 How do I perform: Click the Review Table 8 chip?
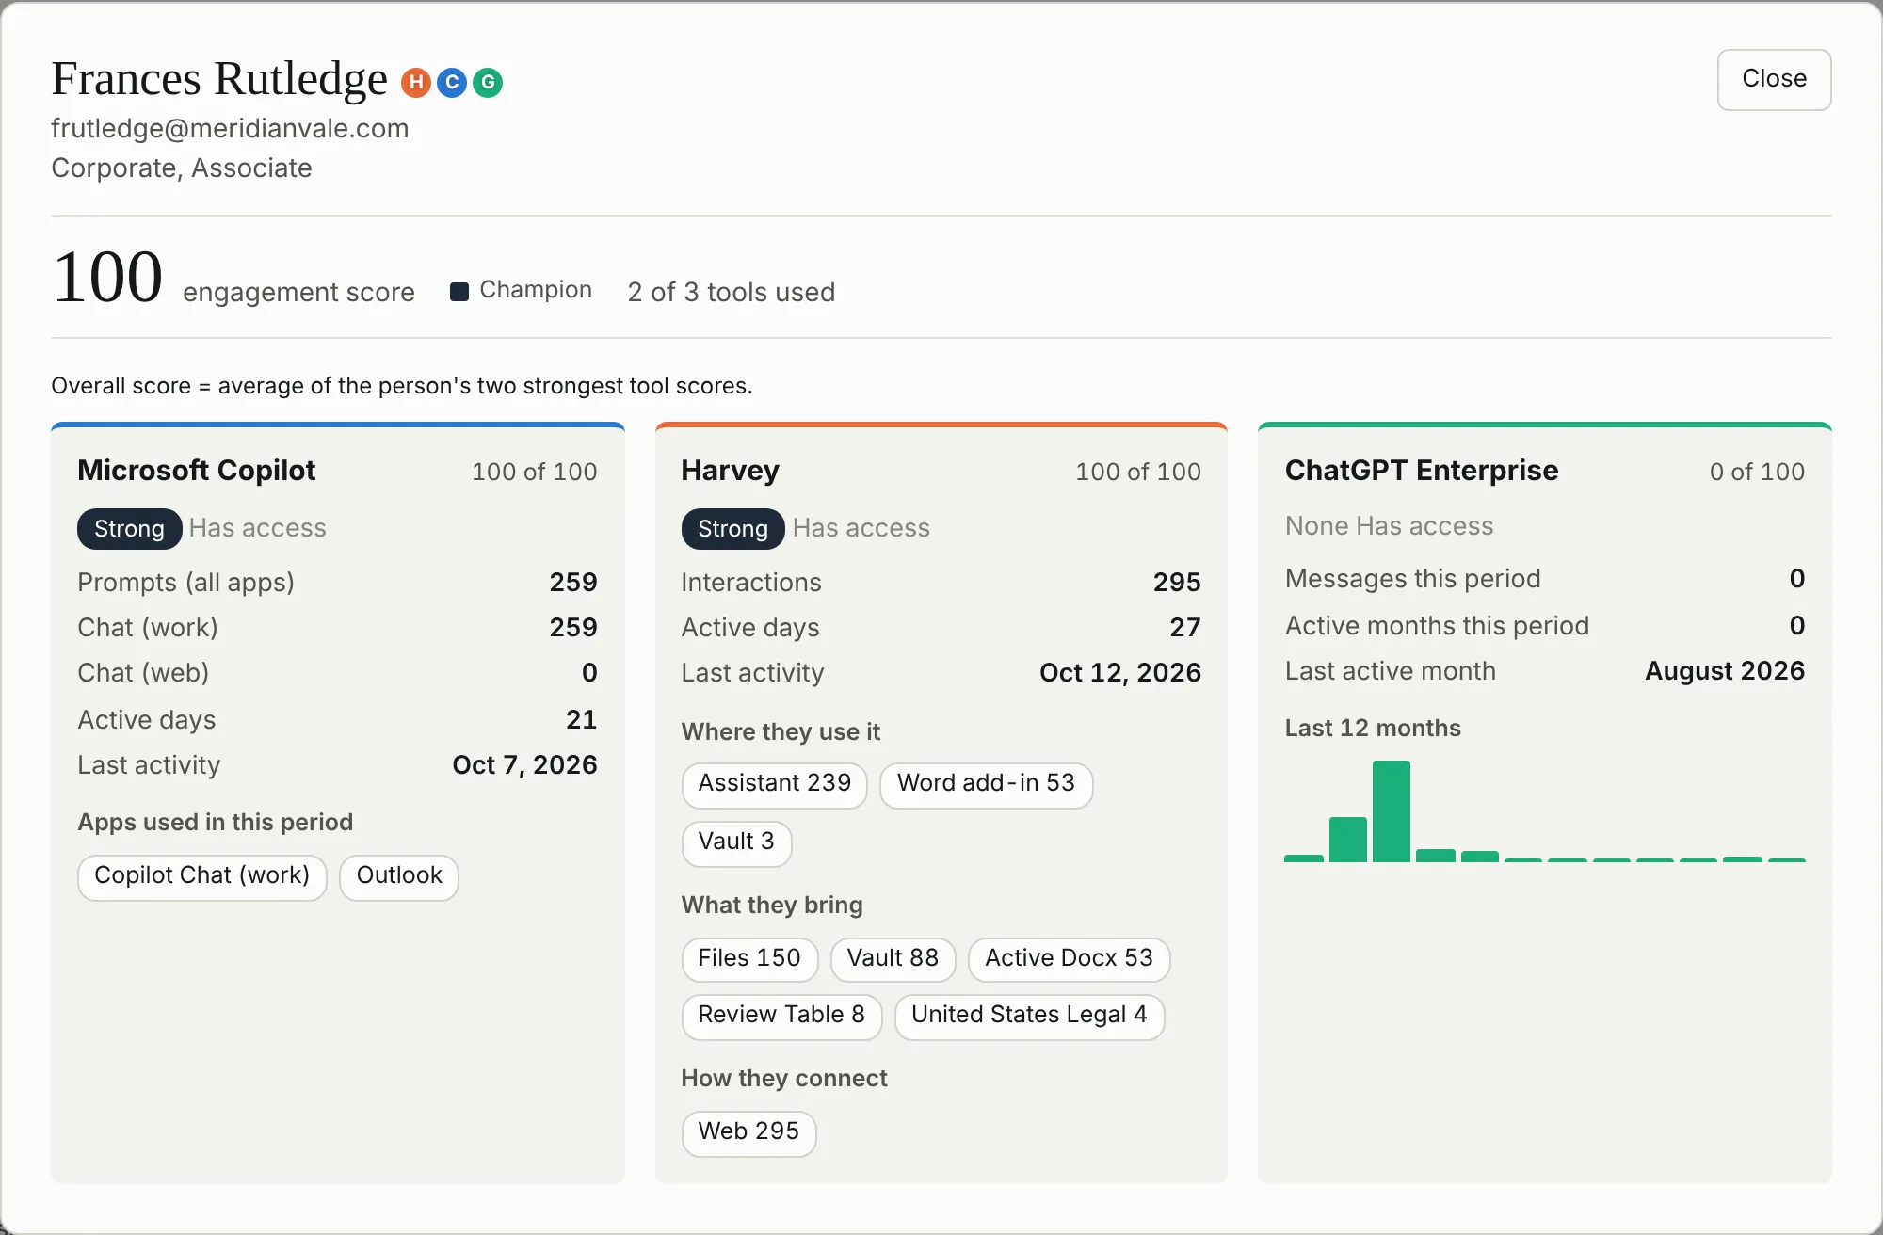(x=781, y=1017)
